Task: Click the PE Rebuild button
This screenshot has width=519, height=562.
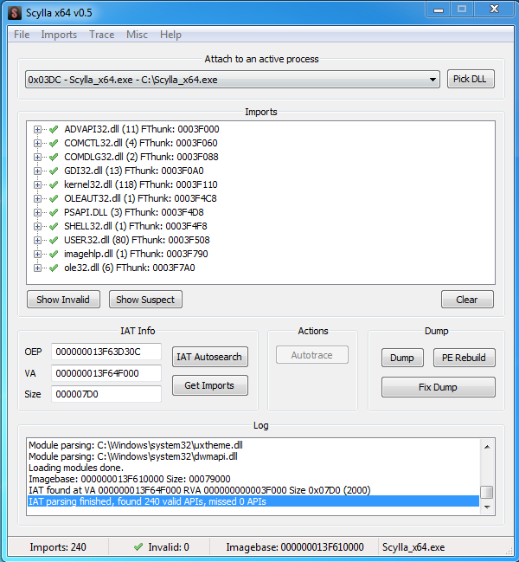Action: click(465, 358)
